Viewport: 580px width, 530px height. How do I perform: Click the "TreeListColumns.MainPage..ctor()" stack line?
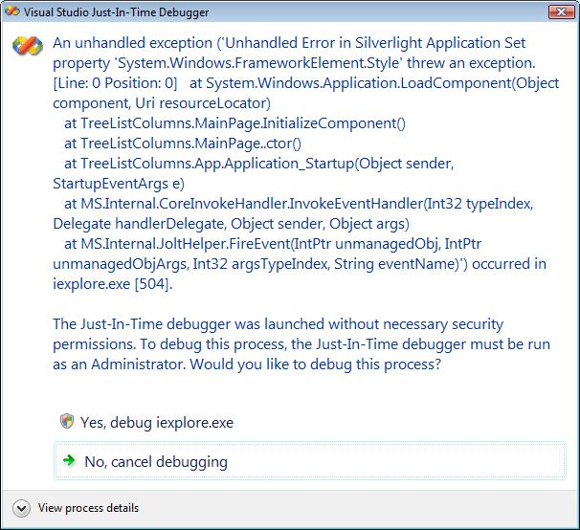point(182,144)
